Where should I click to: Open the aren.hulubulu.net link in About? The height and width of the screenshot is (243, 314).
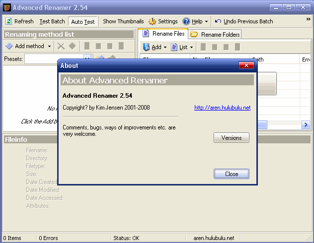click(x=222, y=108)
